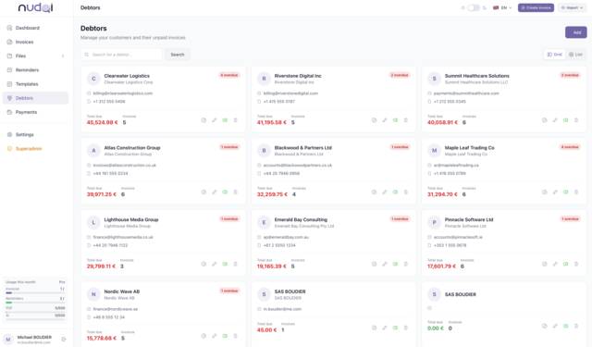Click the total due 45,524.08 €
Viewport: 592px width, 347px height.
[x=103, y=122]
